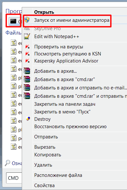This screenshot has width=127, height=190.
Task: Choose Закрепить в меню "Пуск"
Action: tap(62, 112)
